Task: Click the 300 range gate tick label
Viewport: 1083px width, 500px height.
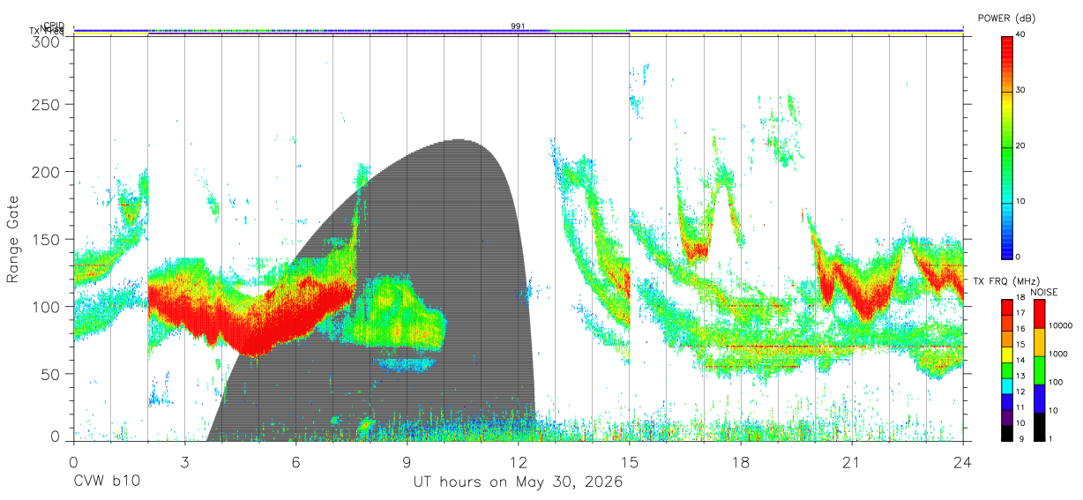Action: (45, 41)
